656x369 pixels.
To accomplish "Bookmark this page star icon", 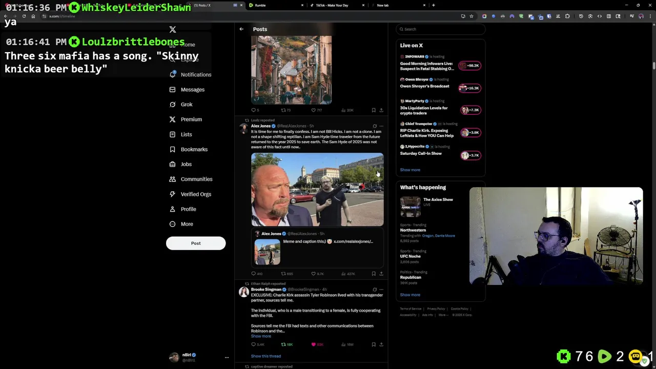I will pos(471,16).
